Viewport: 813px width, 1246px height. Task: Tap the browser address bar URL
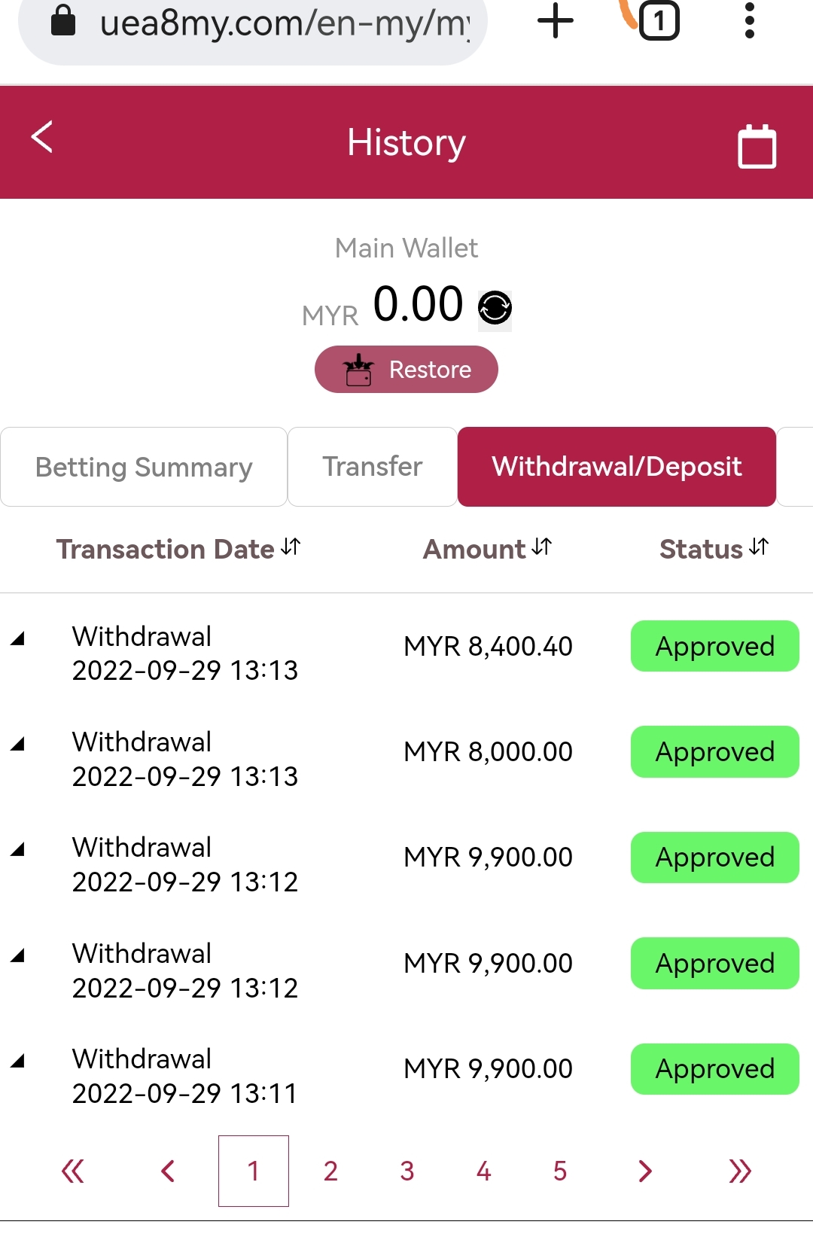284,23
